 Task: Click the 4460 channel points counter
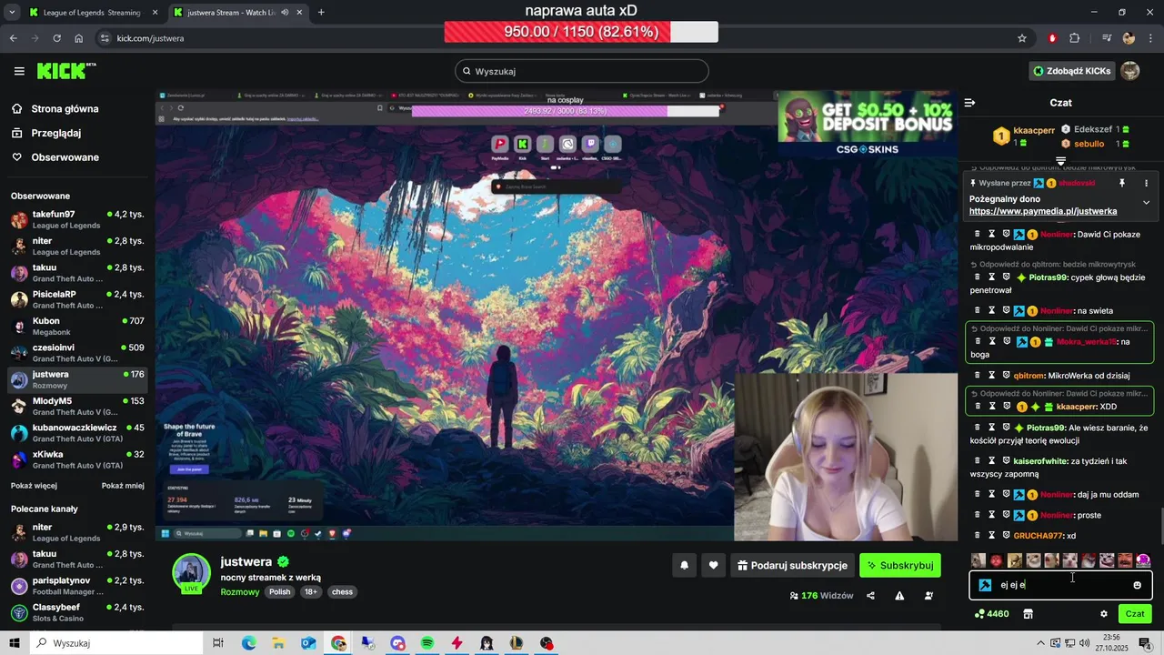coord(991,614)
